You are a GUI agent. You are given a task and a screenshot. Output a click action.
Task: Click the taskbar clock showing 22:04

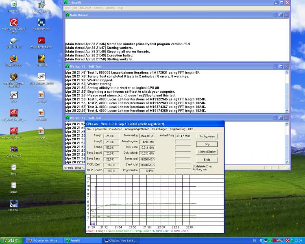pos(298,240)
